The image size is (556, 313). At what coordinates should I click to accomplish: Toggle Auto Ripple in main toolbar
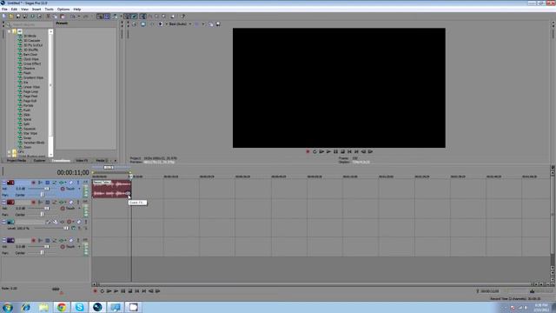(115, 17)
